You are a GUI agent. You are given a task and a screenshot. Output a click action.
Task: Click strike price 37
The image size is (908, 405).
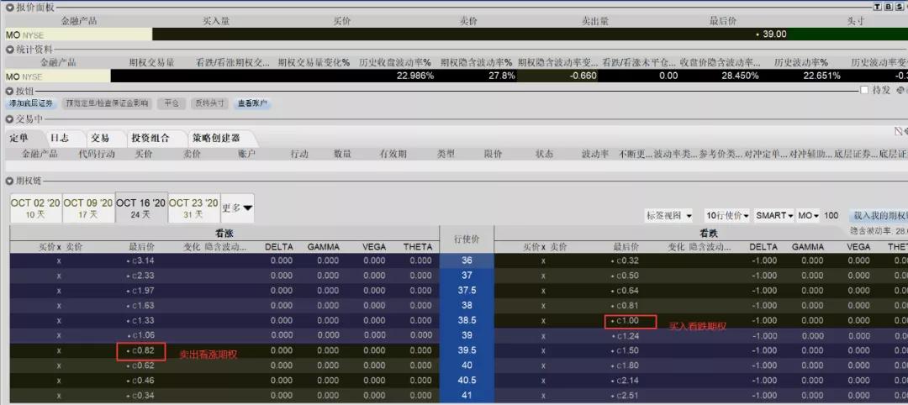pos(467,276)
